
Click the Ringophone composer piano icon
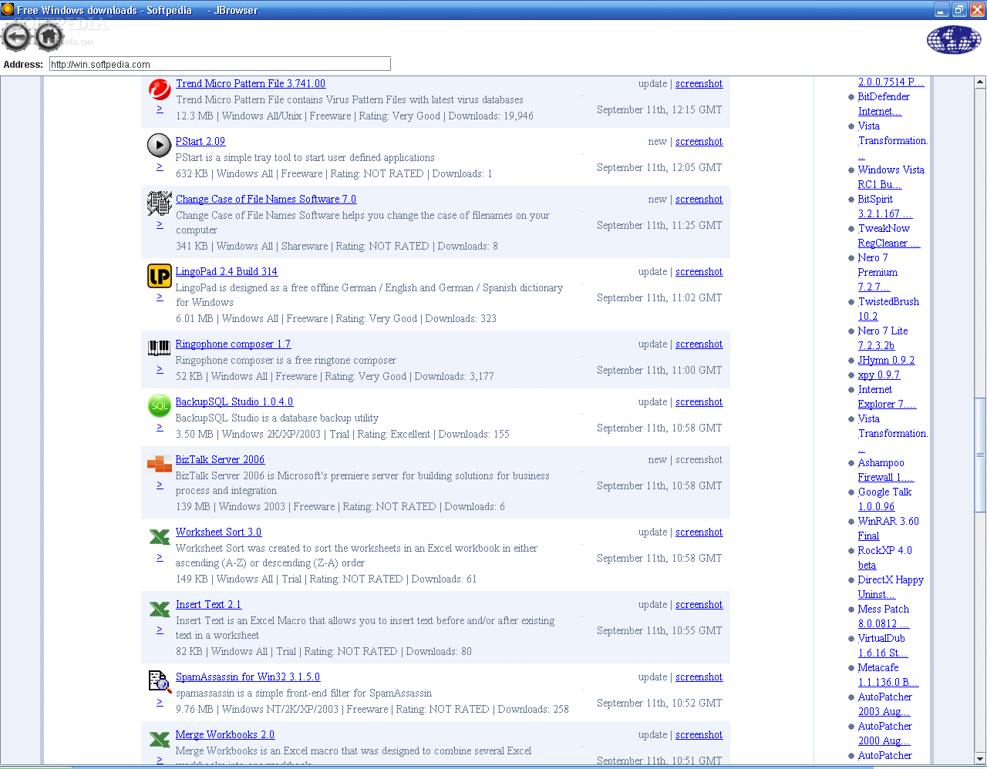(159, 348)
